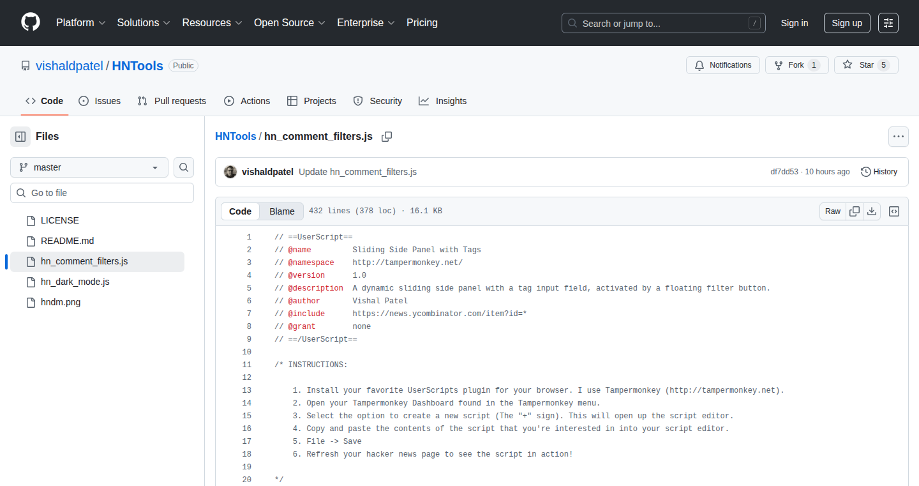Viewport: 919px width, 486px height.
Task: Click the Star button
Action: (866, 65)
